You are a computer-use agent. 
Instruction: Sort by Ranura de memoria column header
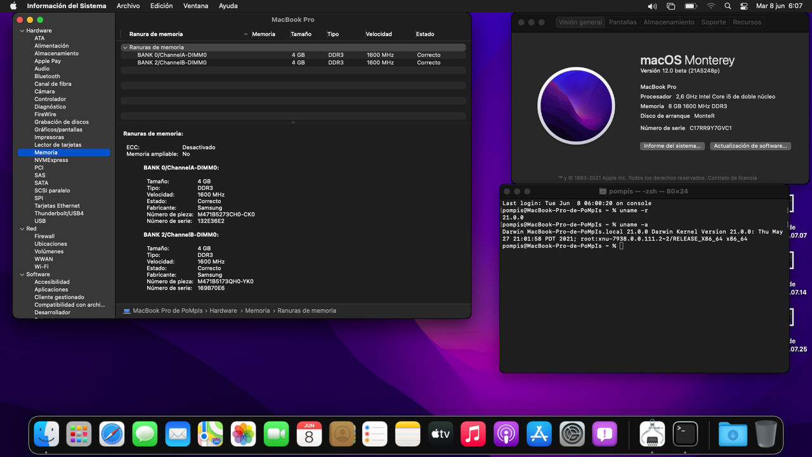click(156, 34)
